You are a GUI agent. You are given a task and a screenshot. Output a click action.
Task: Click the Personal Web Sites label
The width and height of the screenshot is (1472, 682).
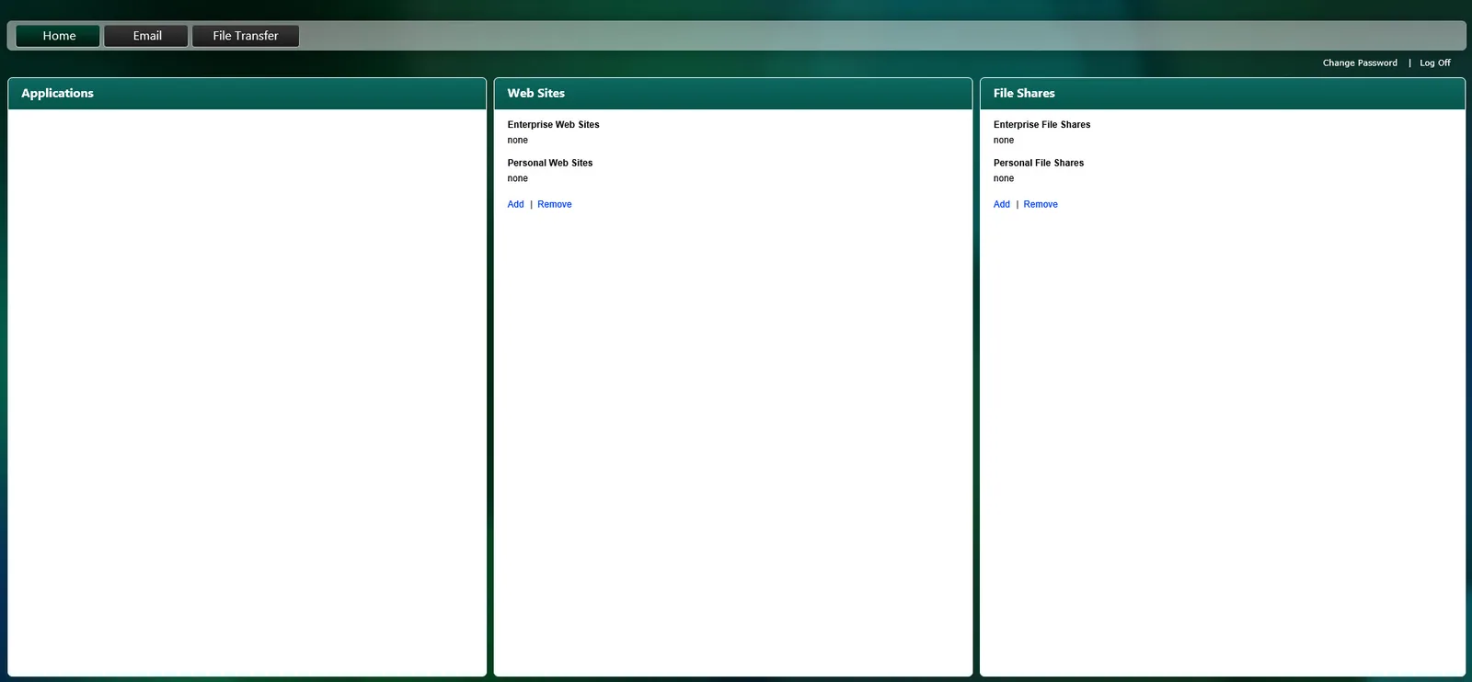coord(550,164)
